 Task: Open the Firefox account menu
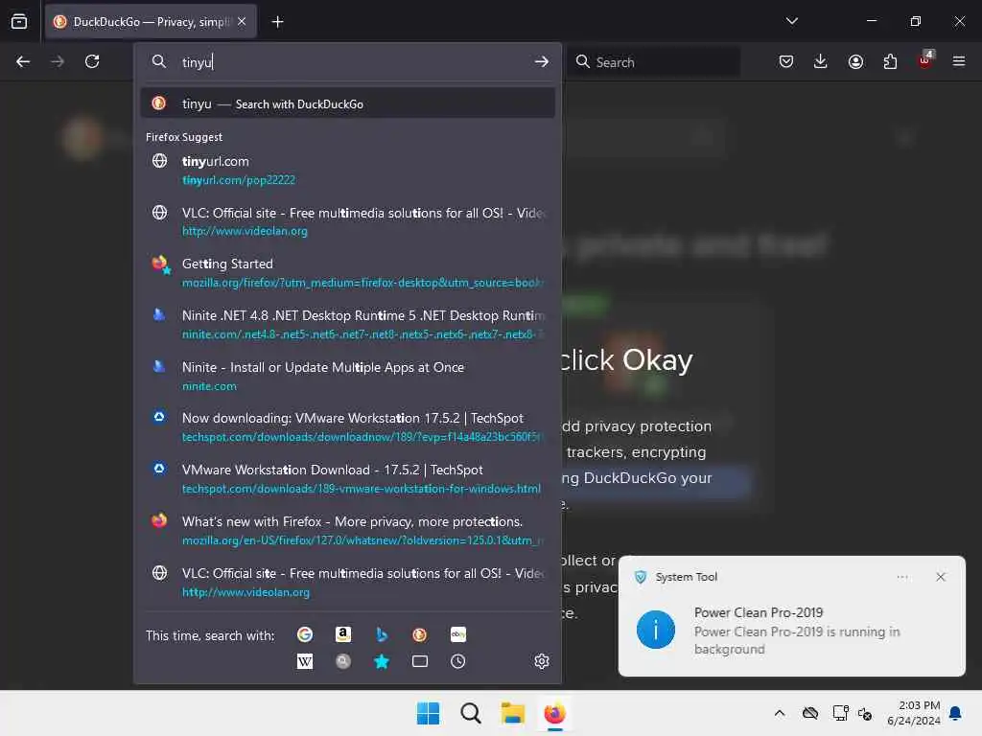coord(855,61)
